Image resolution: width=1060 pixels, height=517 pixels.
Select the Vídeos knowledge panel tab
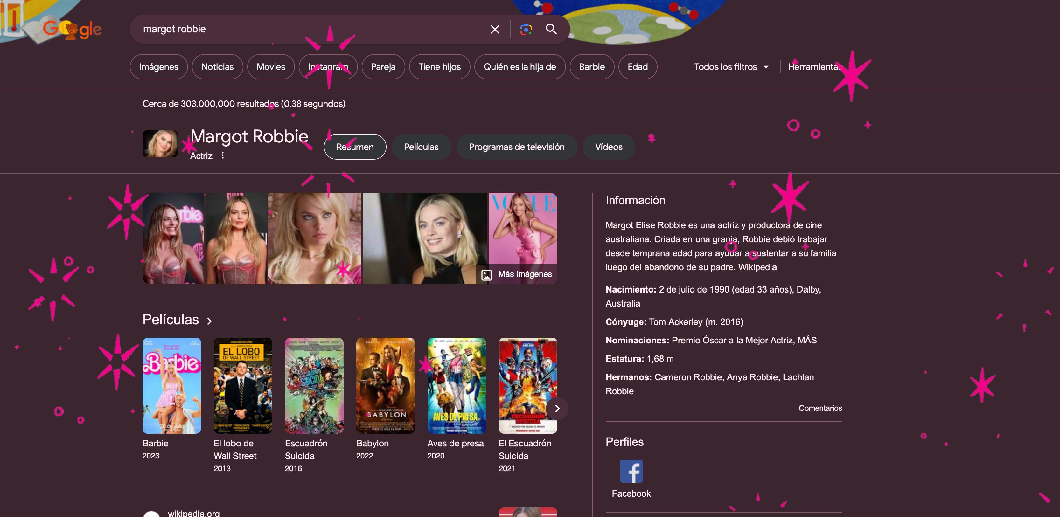[609, 147]
